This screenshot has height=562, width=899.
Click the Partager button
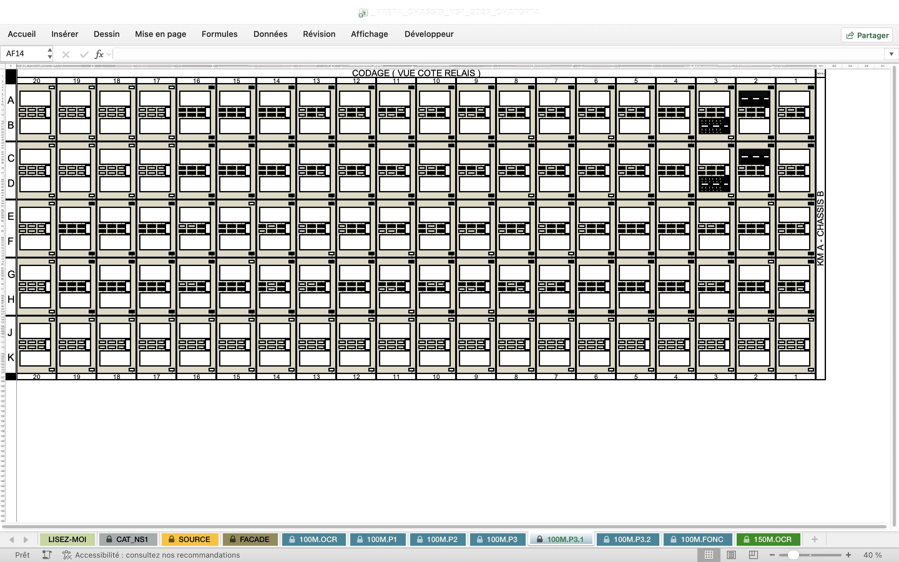pyautogui.click(x=867, y=35)
